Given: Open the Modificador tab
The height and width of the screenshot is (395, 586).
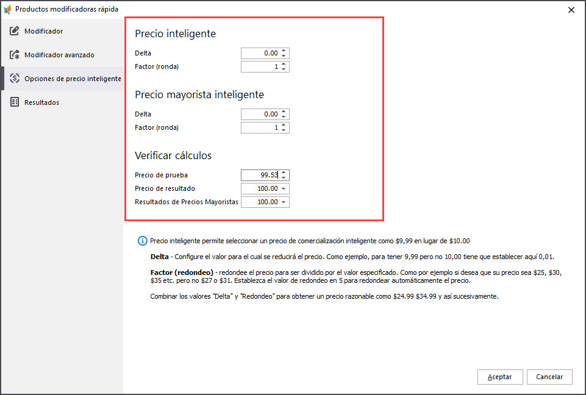Looking at the screenshot, I should [62, 31].
